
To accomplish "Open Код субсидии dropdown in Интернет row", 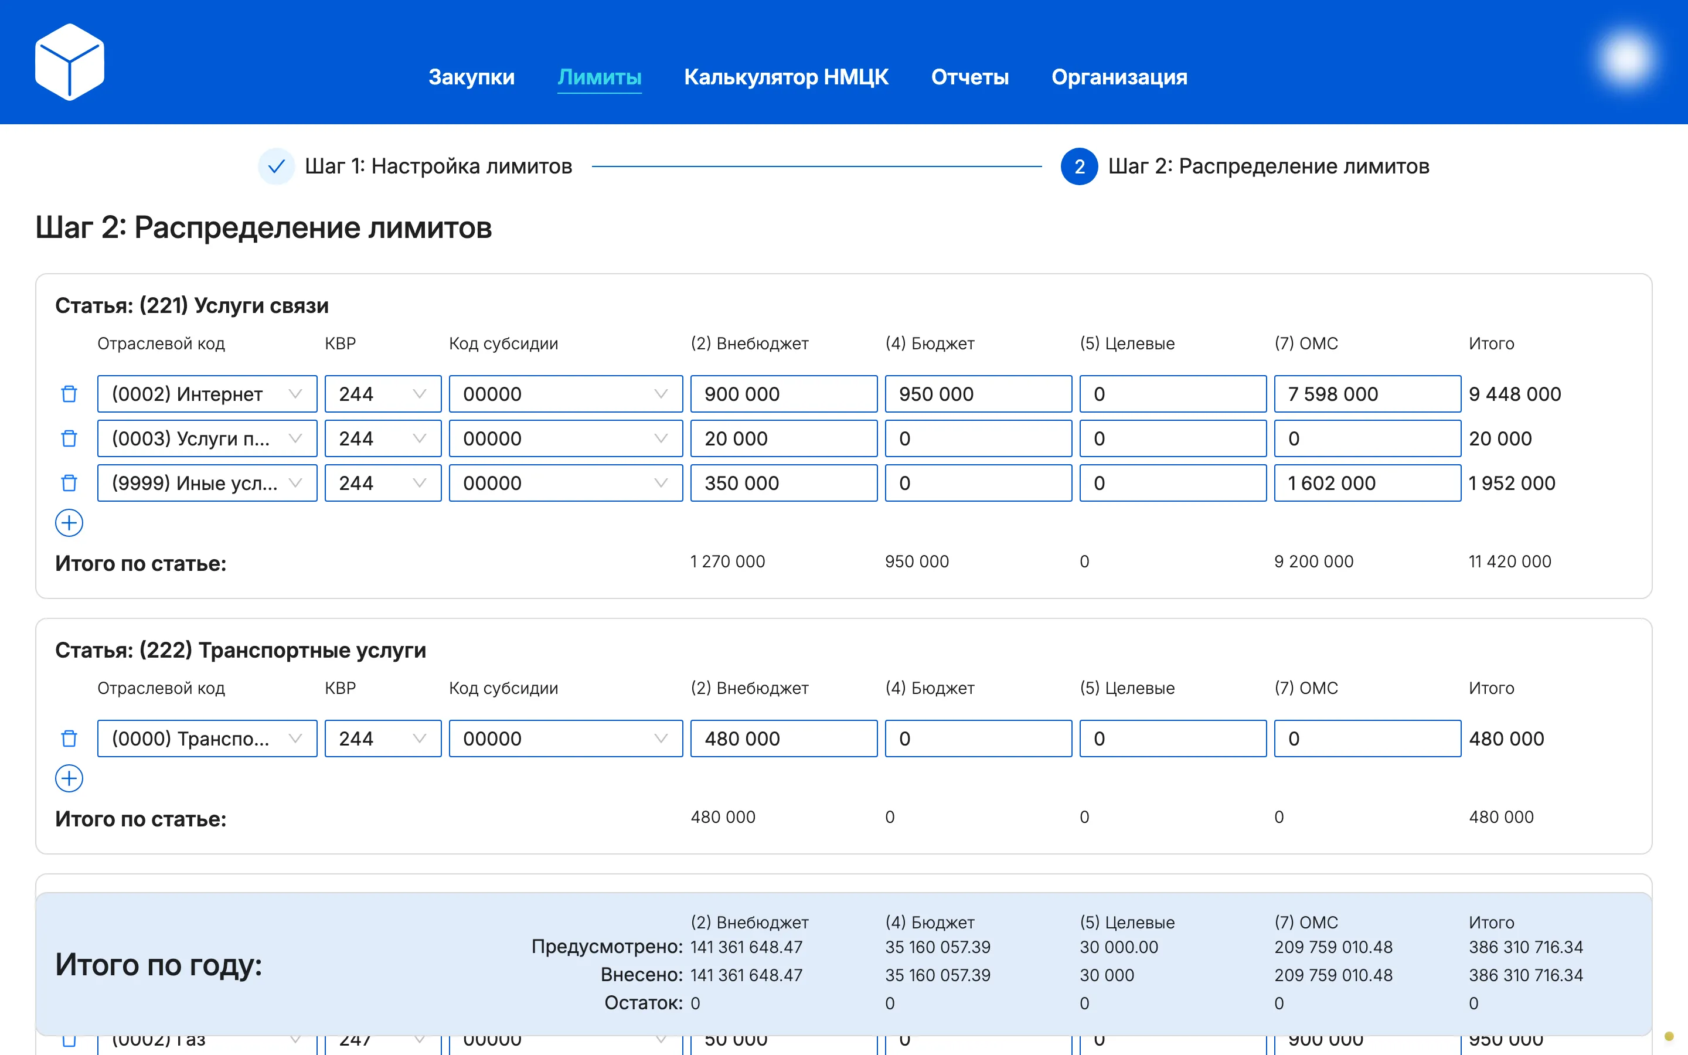I will pyautogui.click(x=566, y=393).
